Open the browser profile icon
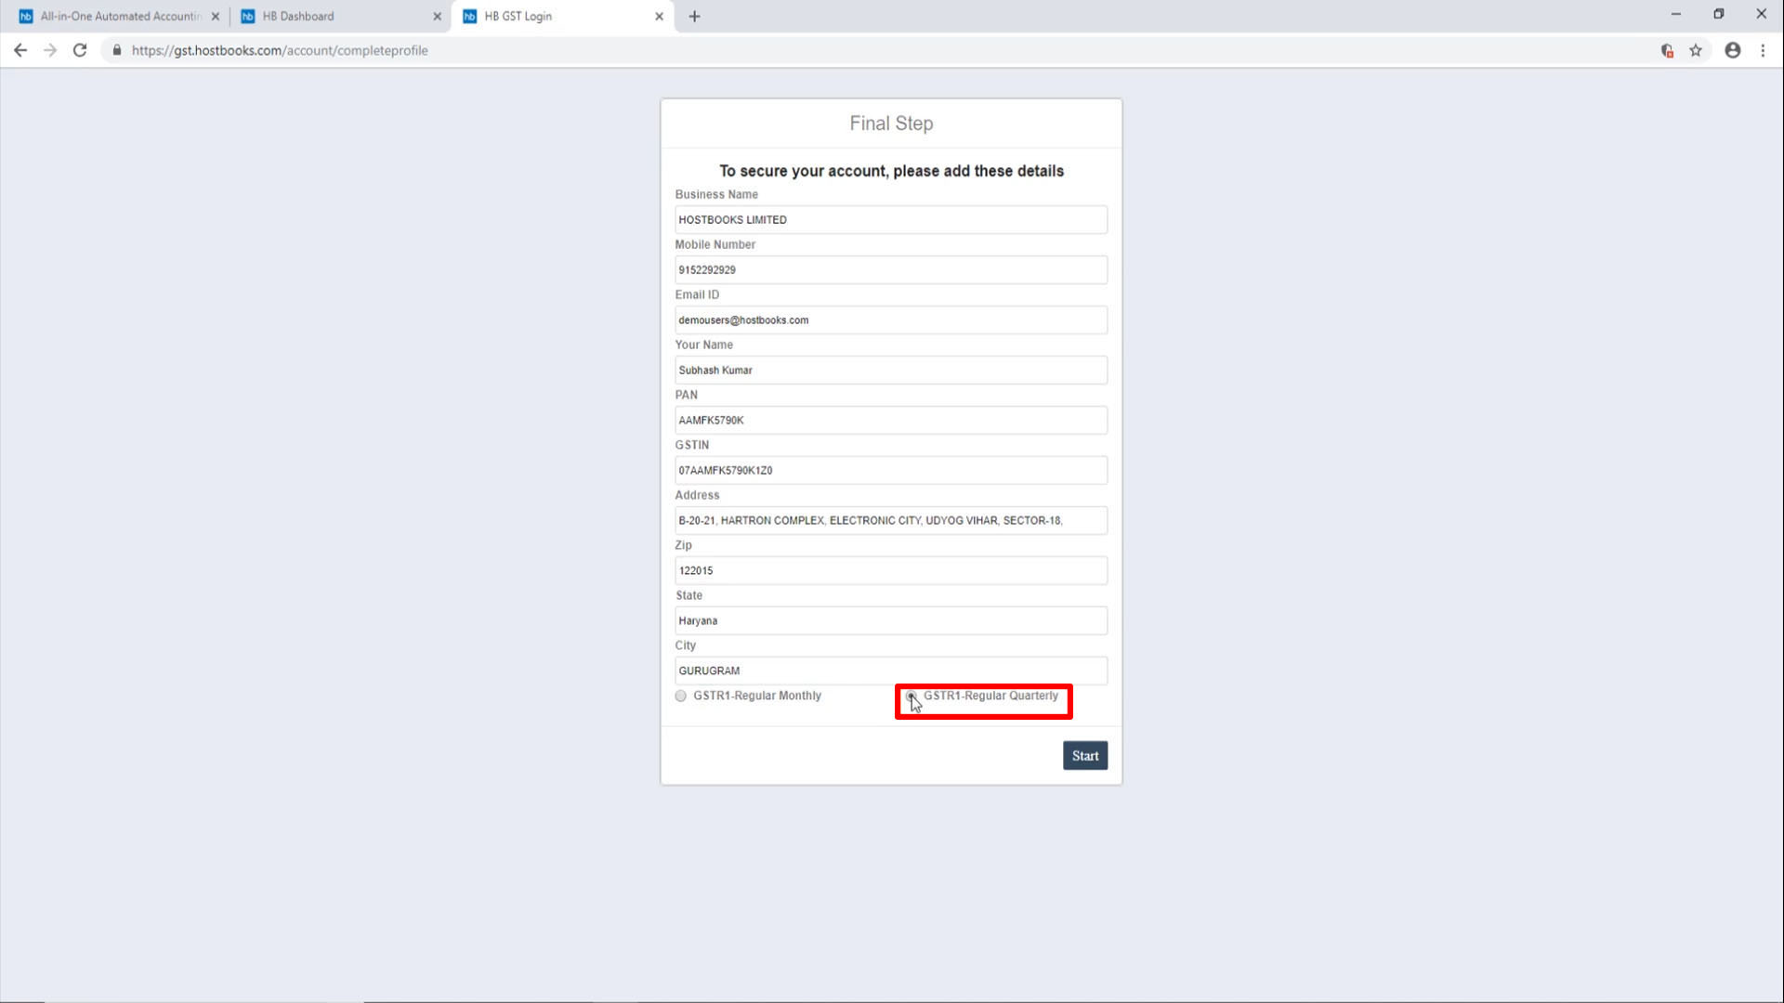 [1733, 50]
